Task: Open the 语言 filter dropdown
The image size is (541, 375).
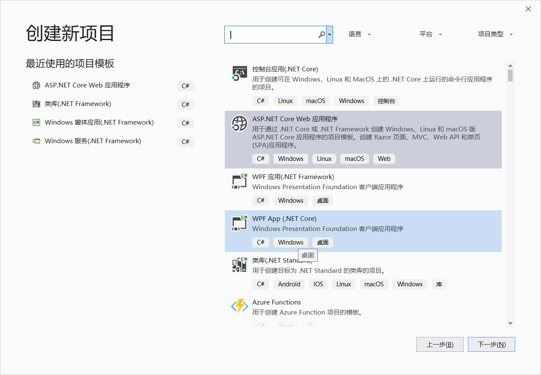Action: [x=359, y=34]
